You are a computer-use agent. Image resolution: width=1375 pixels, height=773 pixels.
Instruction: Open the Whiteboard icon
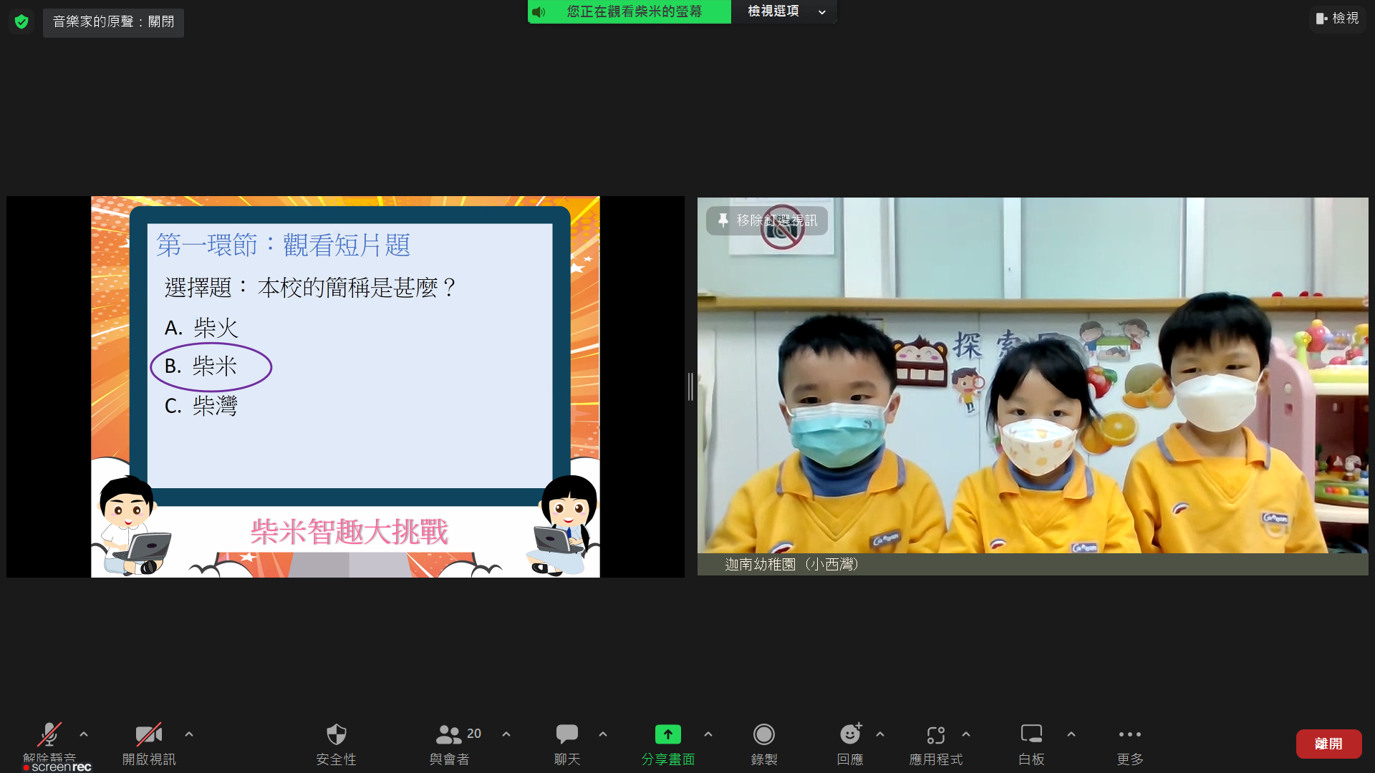[x=1031, y=735]
